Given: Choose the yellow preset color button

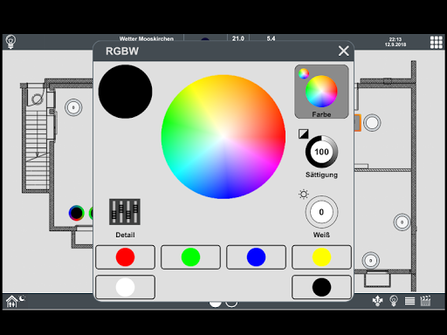Looking at the screenshot, I should pyautogui.click(x=321, y=257).
